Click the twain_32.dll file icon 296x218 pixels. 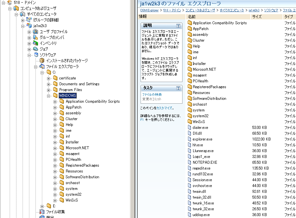[190, 197]
